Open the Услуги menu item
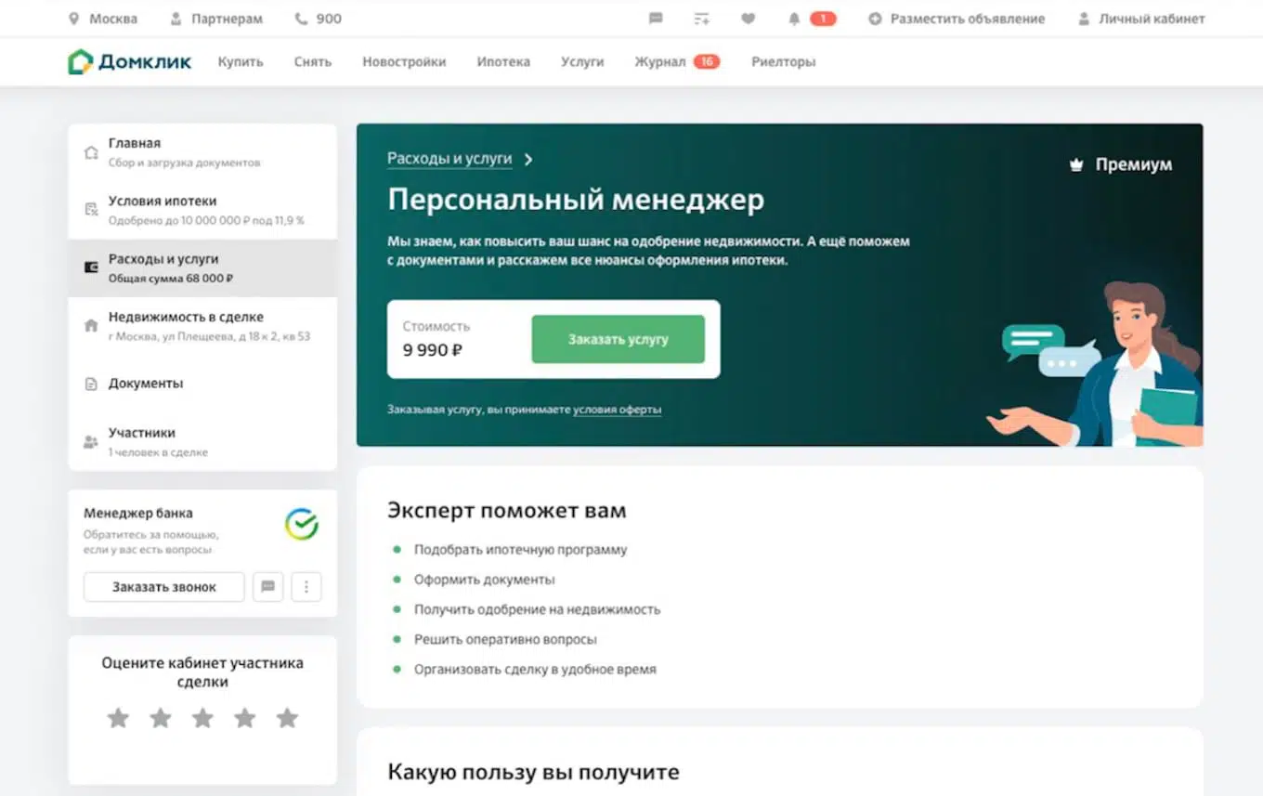This screenshot has width=1263, height=796. 582,62
